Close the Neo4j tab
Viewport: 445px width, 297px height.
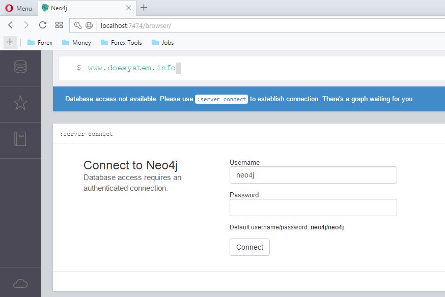(x=129, y=8)
